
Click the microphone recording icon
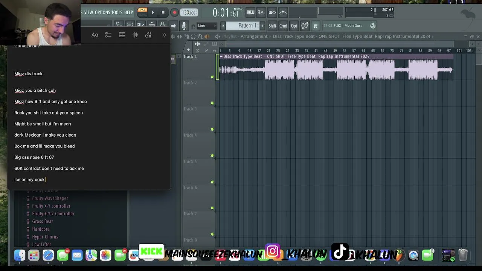(184, 26)
